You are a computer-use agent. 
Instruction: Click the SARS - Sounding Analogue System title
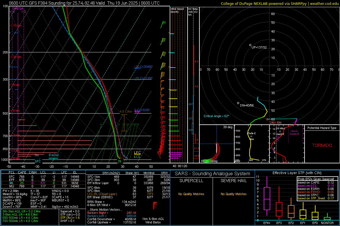click(x=213, y=174)
